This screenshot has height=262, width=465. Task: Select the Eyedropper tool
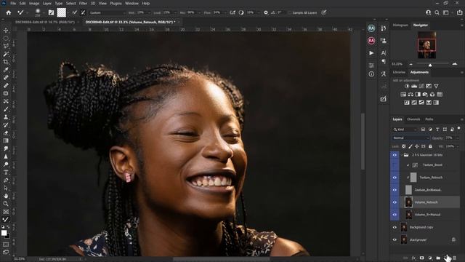[6, 70]
